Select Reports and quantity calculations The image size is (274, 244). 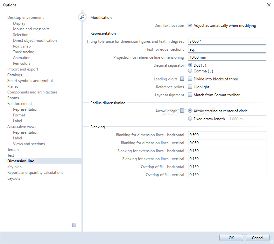(35, 172)
